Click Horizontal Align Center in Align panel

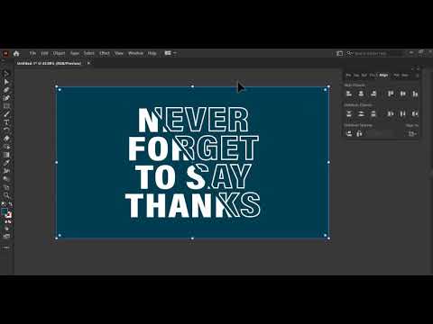[x=361, y=94]
